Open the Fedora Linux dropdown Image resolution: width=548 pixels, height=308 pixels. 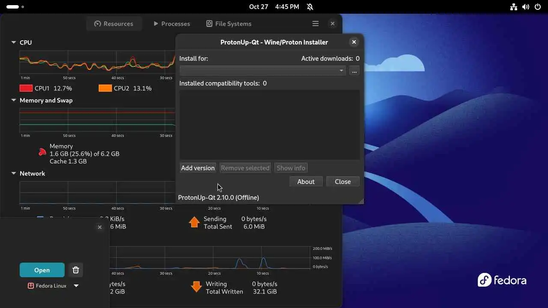pos(54,286)
